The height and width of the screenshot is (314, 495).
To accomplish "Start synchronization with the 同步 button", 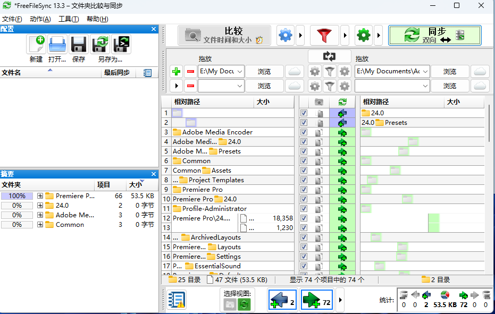I will pos(435,36).
